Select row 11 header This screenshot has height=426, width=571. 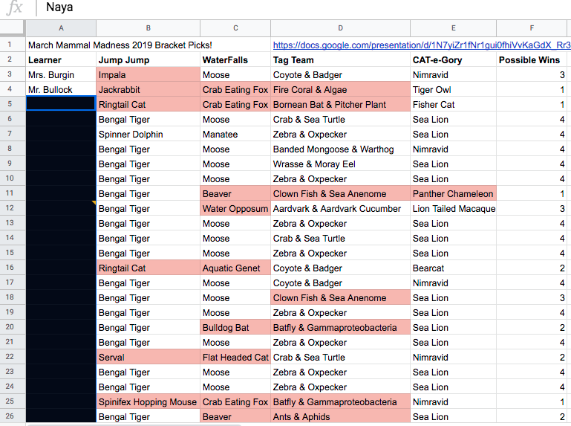10,193
